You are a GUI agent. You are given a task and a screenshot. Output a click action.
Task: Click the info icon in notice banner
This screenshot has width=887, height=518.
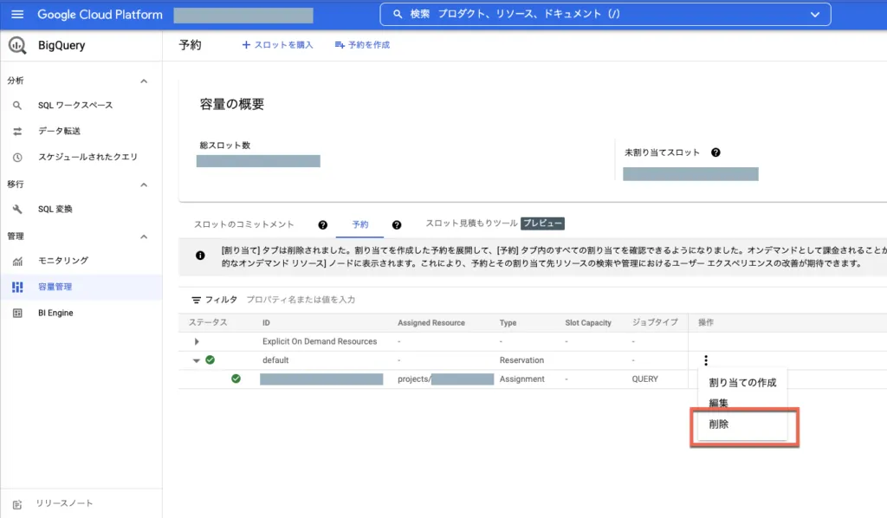click(x=200, y=256)
